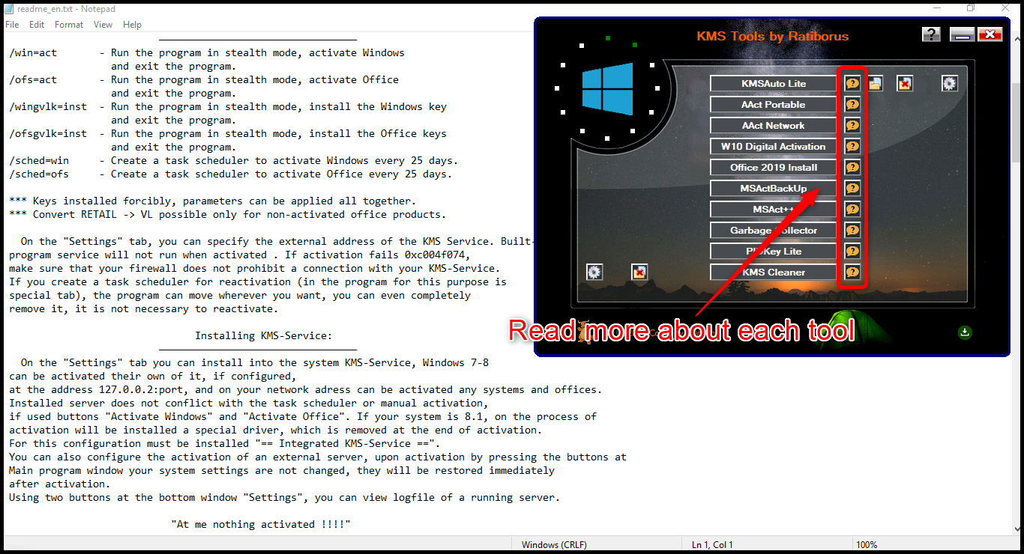
Task: Click question mark help button in KMS Tools title bar
Action: click(931, 34)
